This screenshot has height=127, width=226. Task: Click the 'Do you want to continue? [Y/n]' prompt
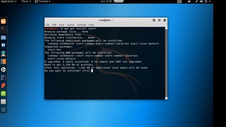tap(67, 71)
